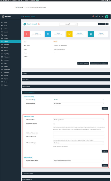Image resolution: width=111 pixels, height=181 pixels.
Task: Click the Minimum Withdraw Limit field
Action: [x=79, y=133]
